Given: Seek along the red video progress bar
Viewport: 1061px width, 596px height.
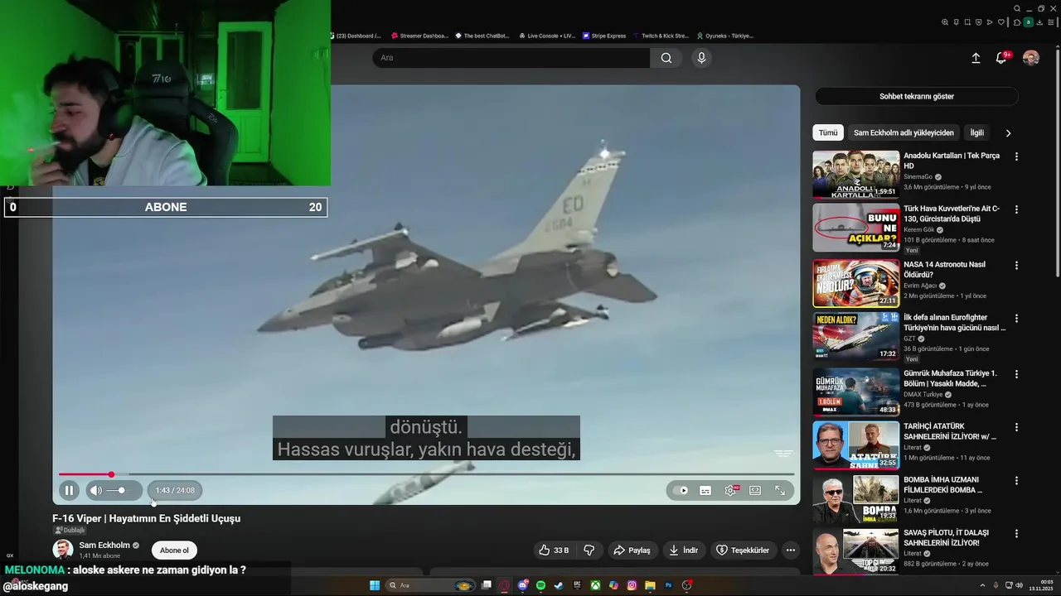Looking at the screenshot, I should 426,474.
